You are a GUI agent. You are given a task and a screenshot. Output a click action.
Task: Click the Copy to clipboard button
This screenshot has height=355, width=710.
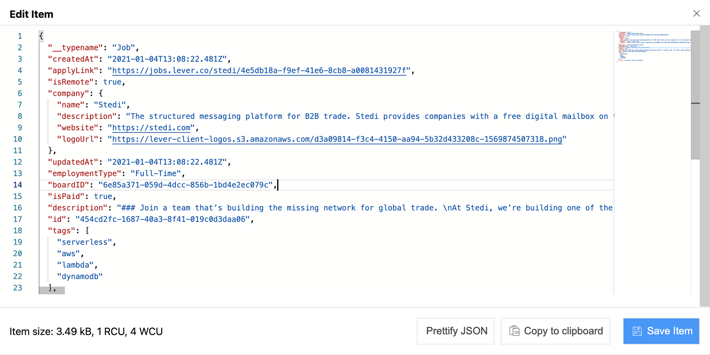(555, 331)
